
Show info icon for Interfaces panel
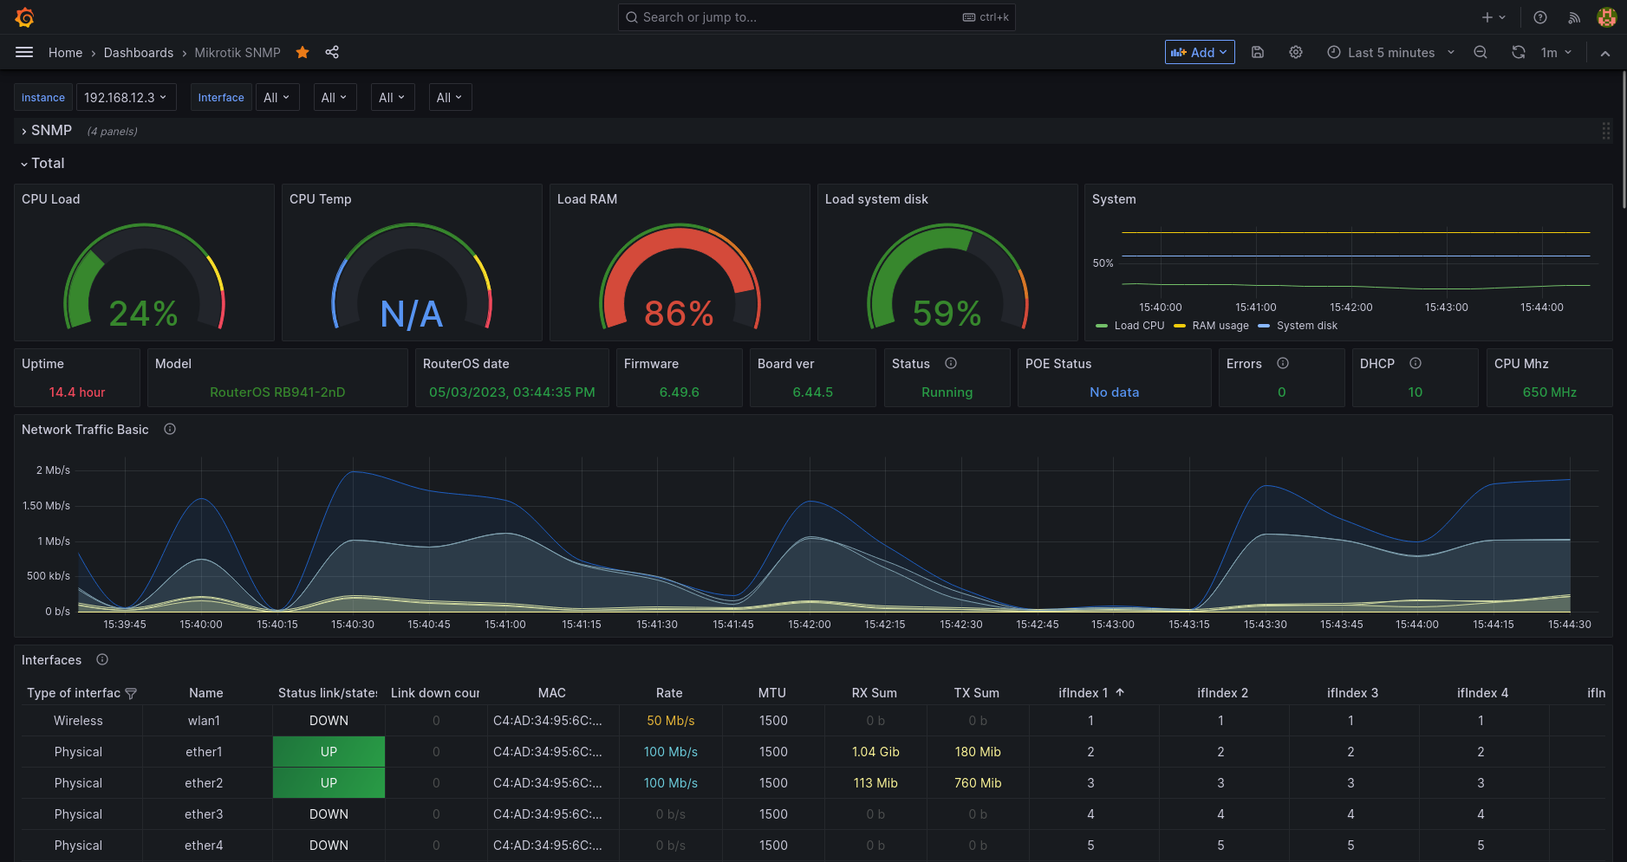[x=102, y=659]
